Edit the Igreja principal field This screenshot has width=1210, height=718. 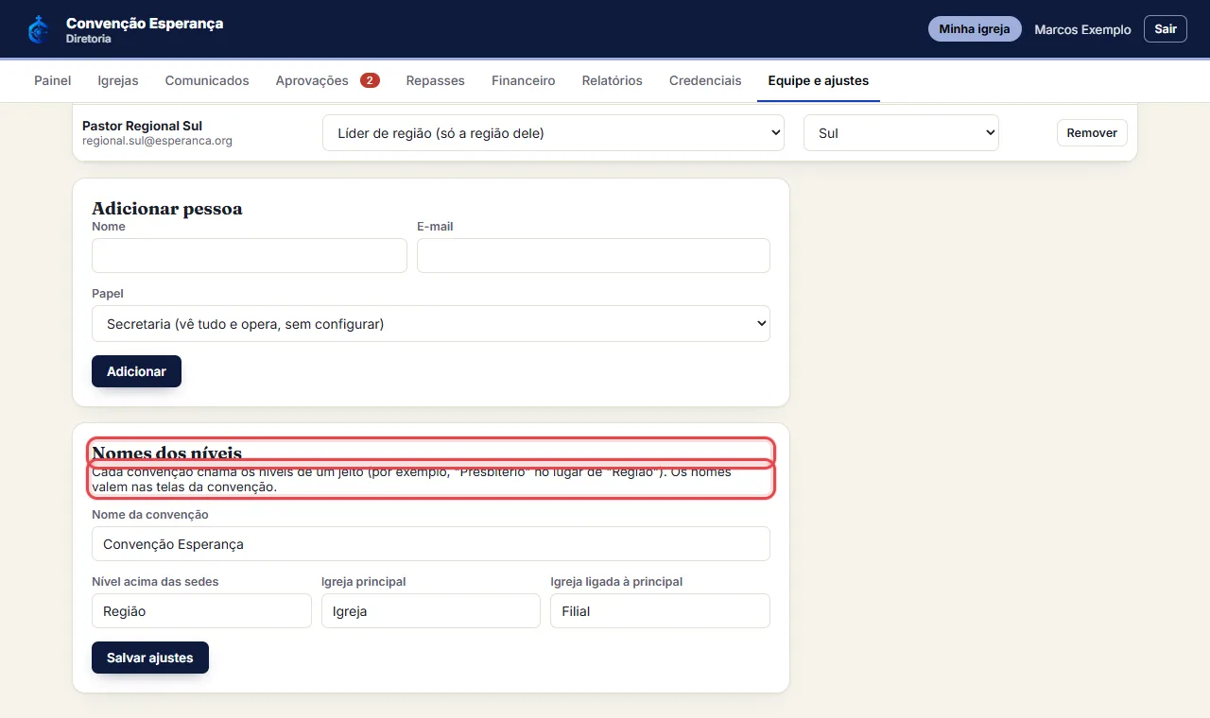(x=431, y=611)
